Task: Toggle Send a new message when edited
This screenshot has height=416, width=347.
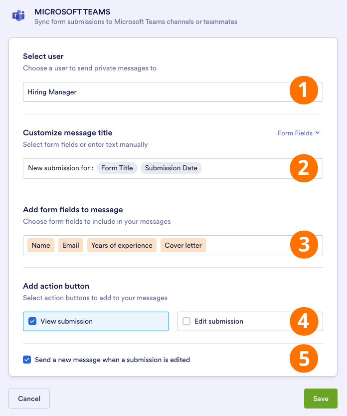Action: coord(26,360)
